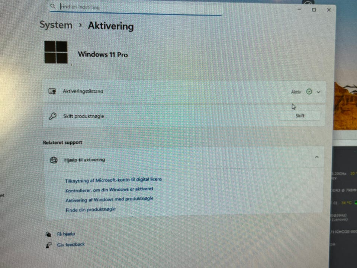Select the 'Windows 11 Pro' text
Screen dimensions: 357x268
coord(103,54)
